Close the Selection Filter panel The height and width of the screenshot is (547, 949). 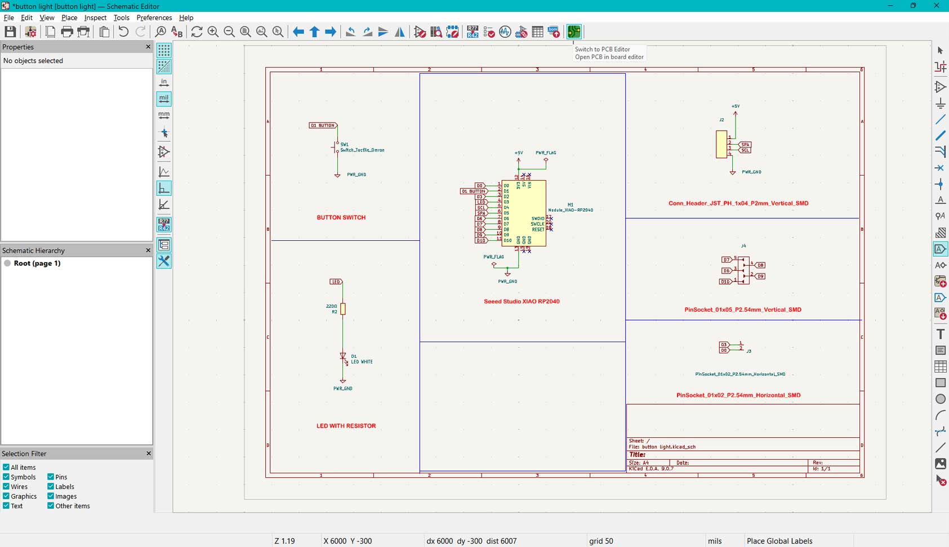coord(148,454)
